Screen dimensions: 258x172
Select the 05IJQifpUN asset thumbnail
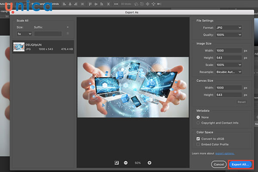click(x=19, y=46)
